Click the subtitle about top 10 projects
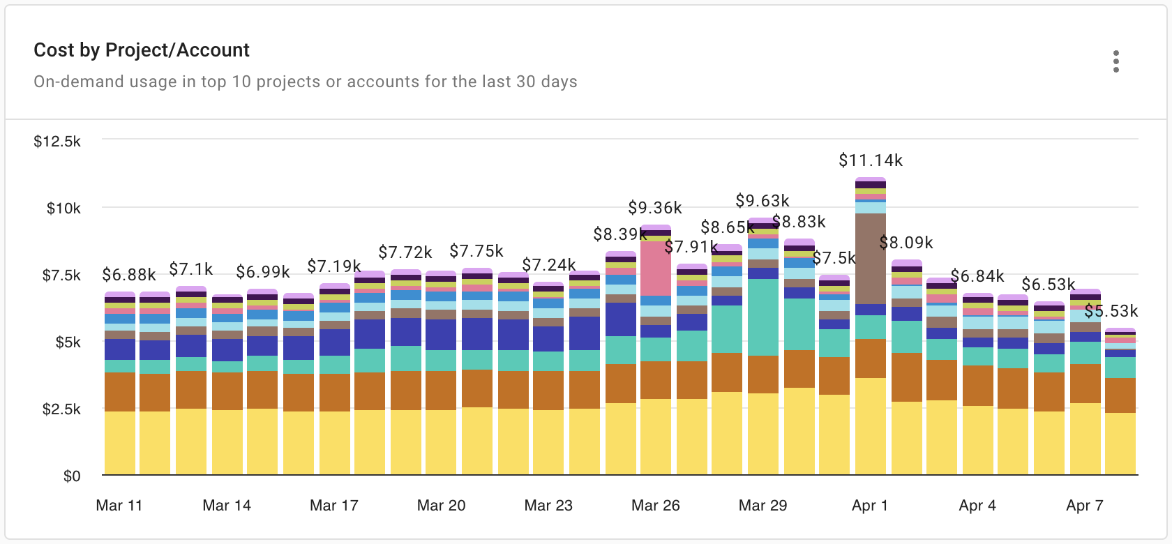 306,82
